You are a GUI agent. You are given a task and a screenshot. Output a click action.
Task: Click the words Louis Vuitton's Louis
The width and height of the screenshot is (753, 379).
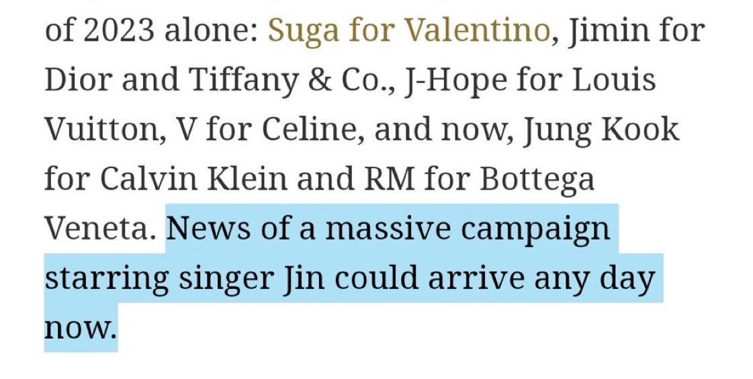coord(614,80)
